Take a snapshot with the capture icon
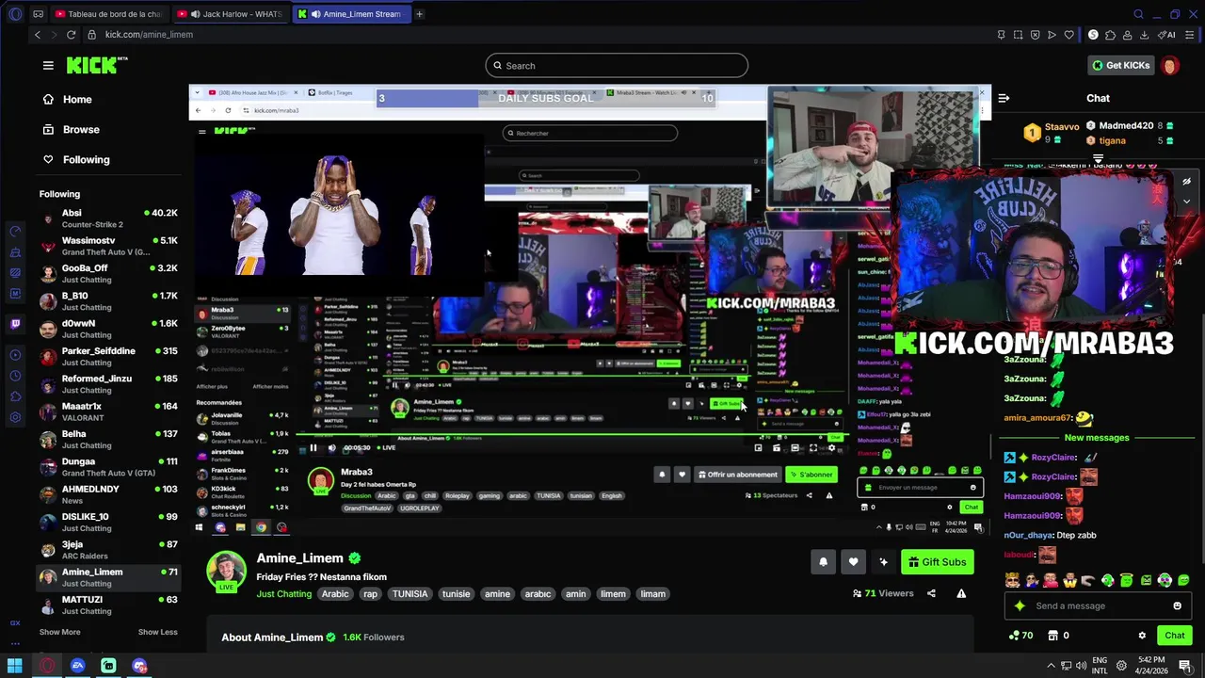 tap(1018, 35)
